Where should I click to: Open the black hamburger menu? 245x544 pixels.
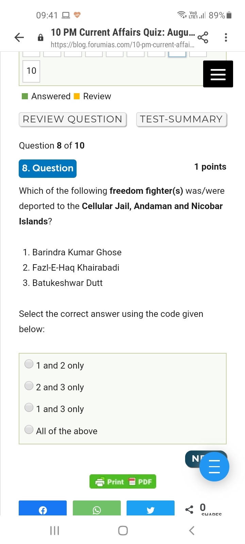pyautogui.click(x=218, y=74)
